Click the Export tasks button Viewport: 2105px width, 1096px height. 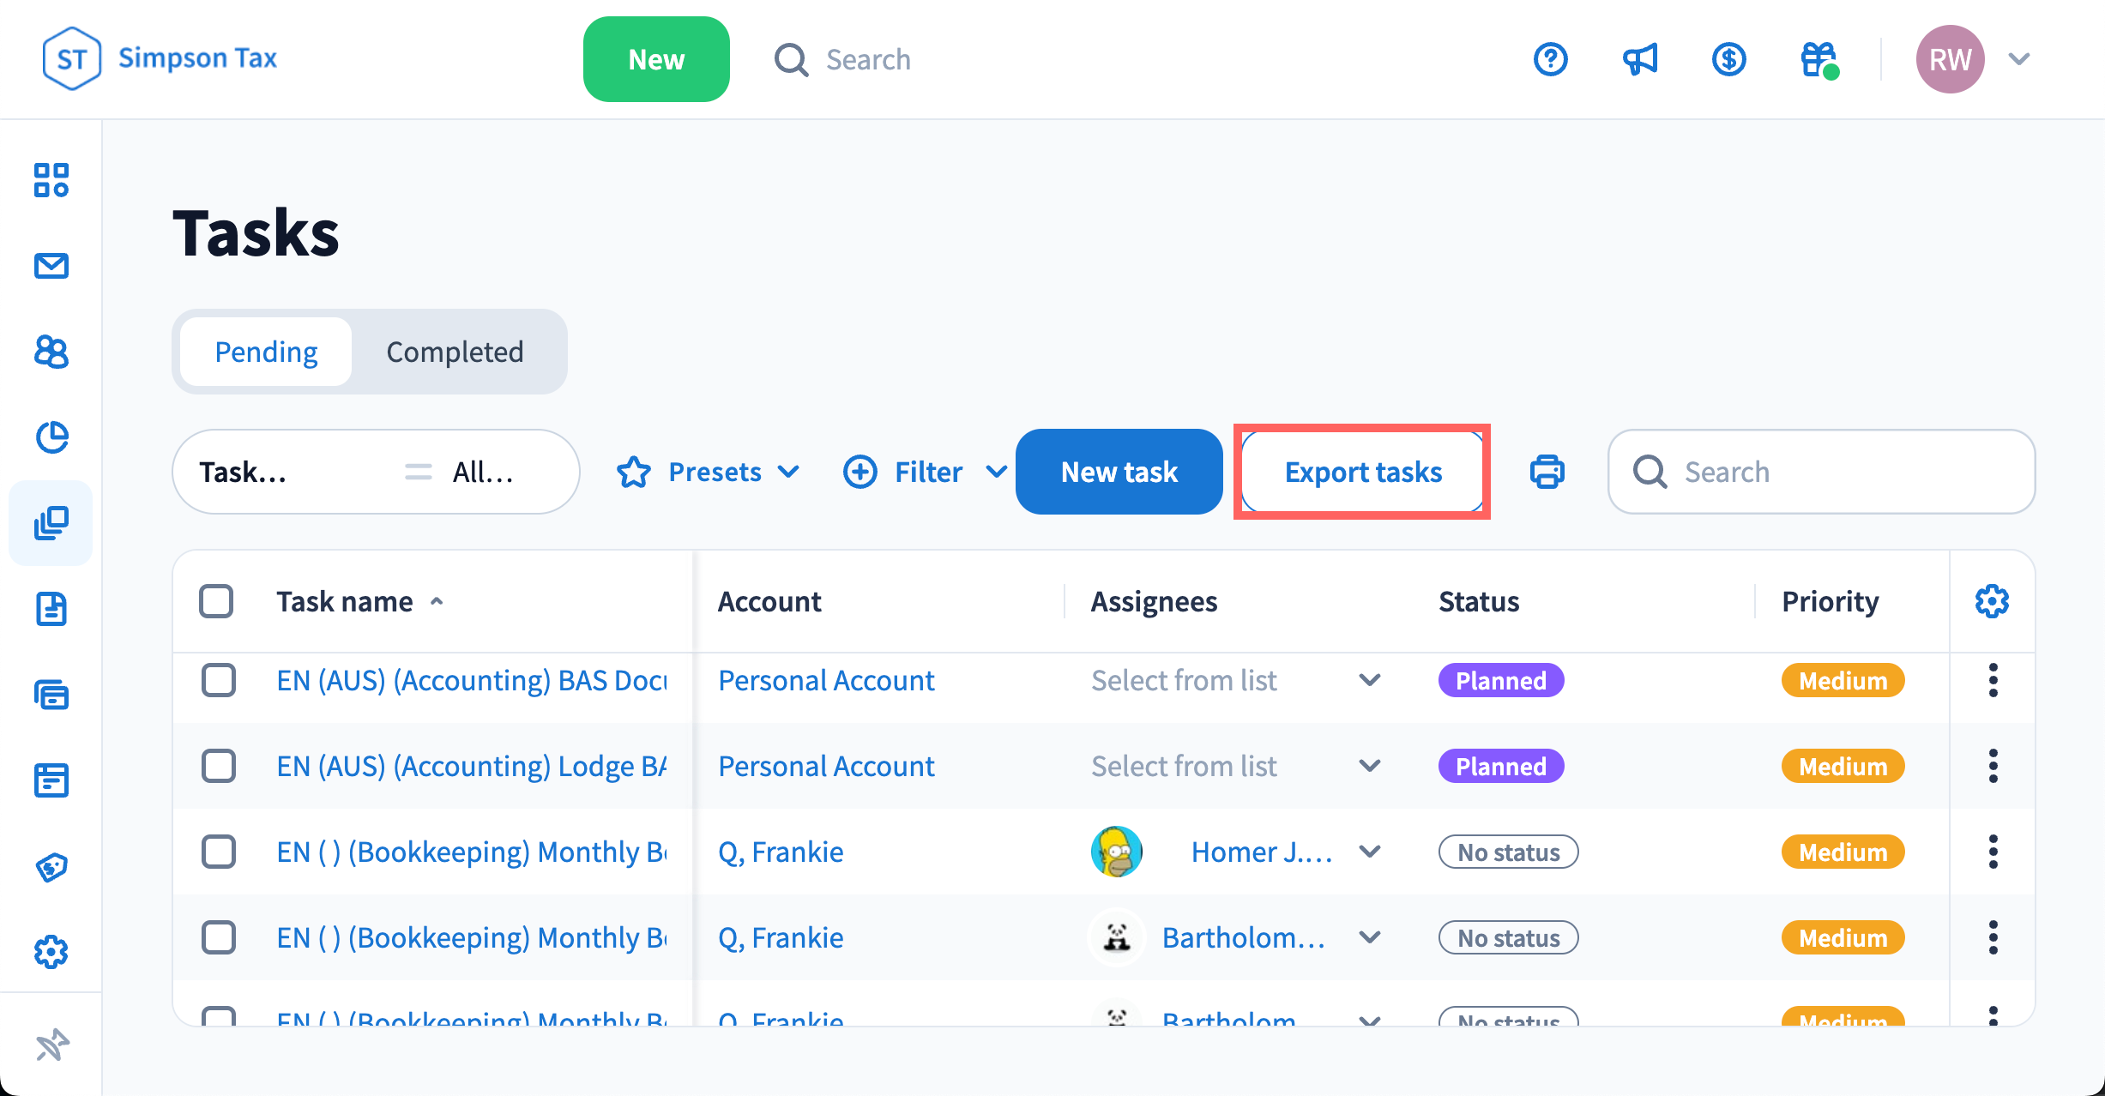pos(1362,472)
